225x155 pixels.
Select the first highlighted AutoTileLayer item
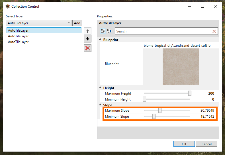click(44, 30)
